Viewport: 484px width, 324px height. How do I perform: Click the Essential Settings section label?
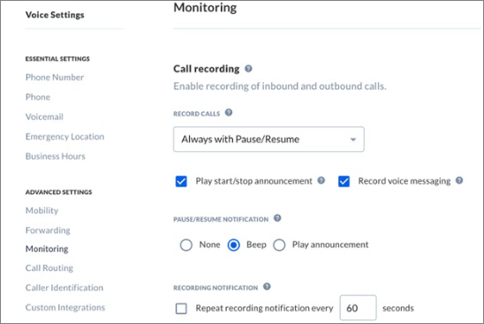[57, 58]
